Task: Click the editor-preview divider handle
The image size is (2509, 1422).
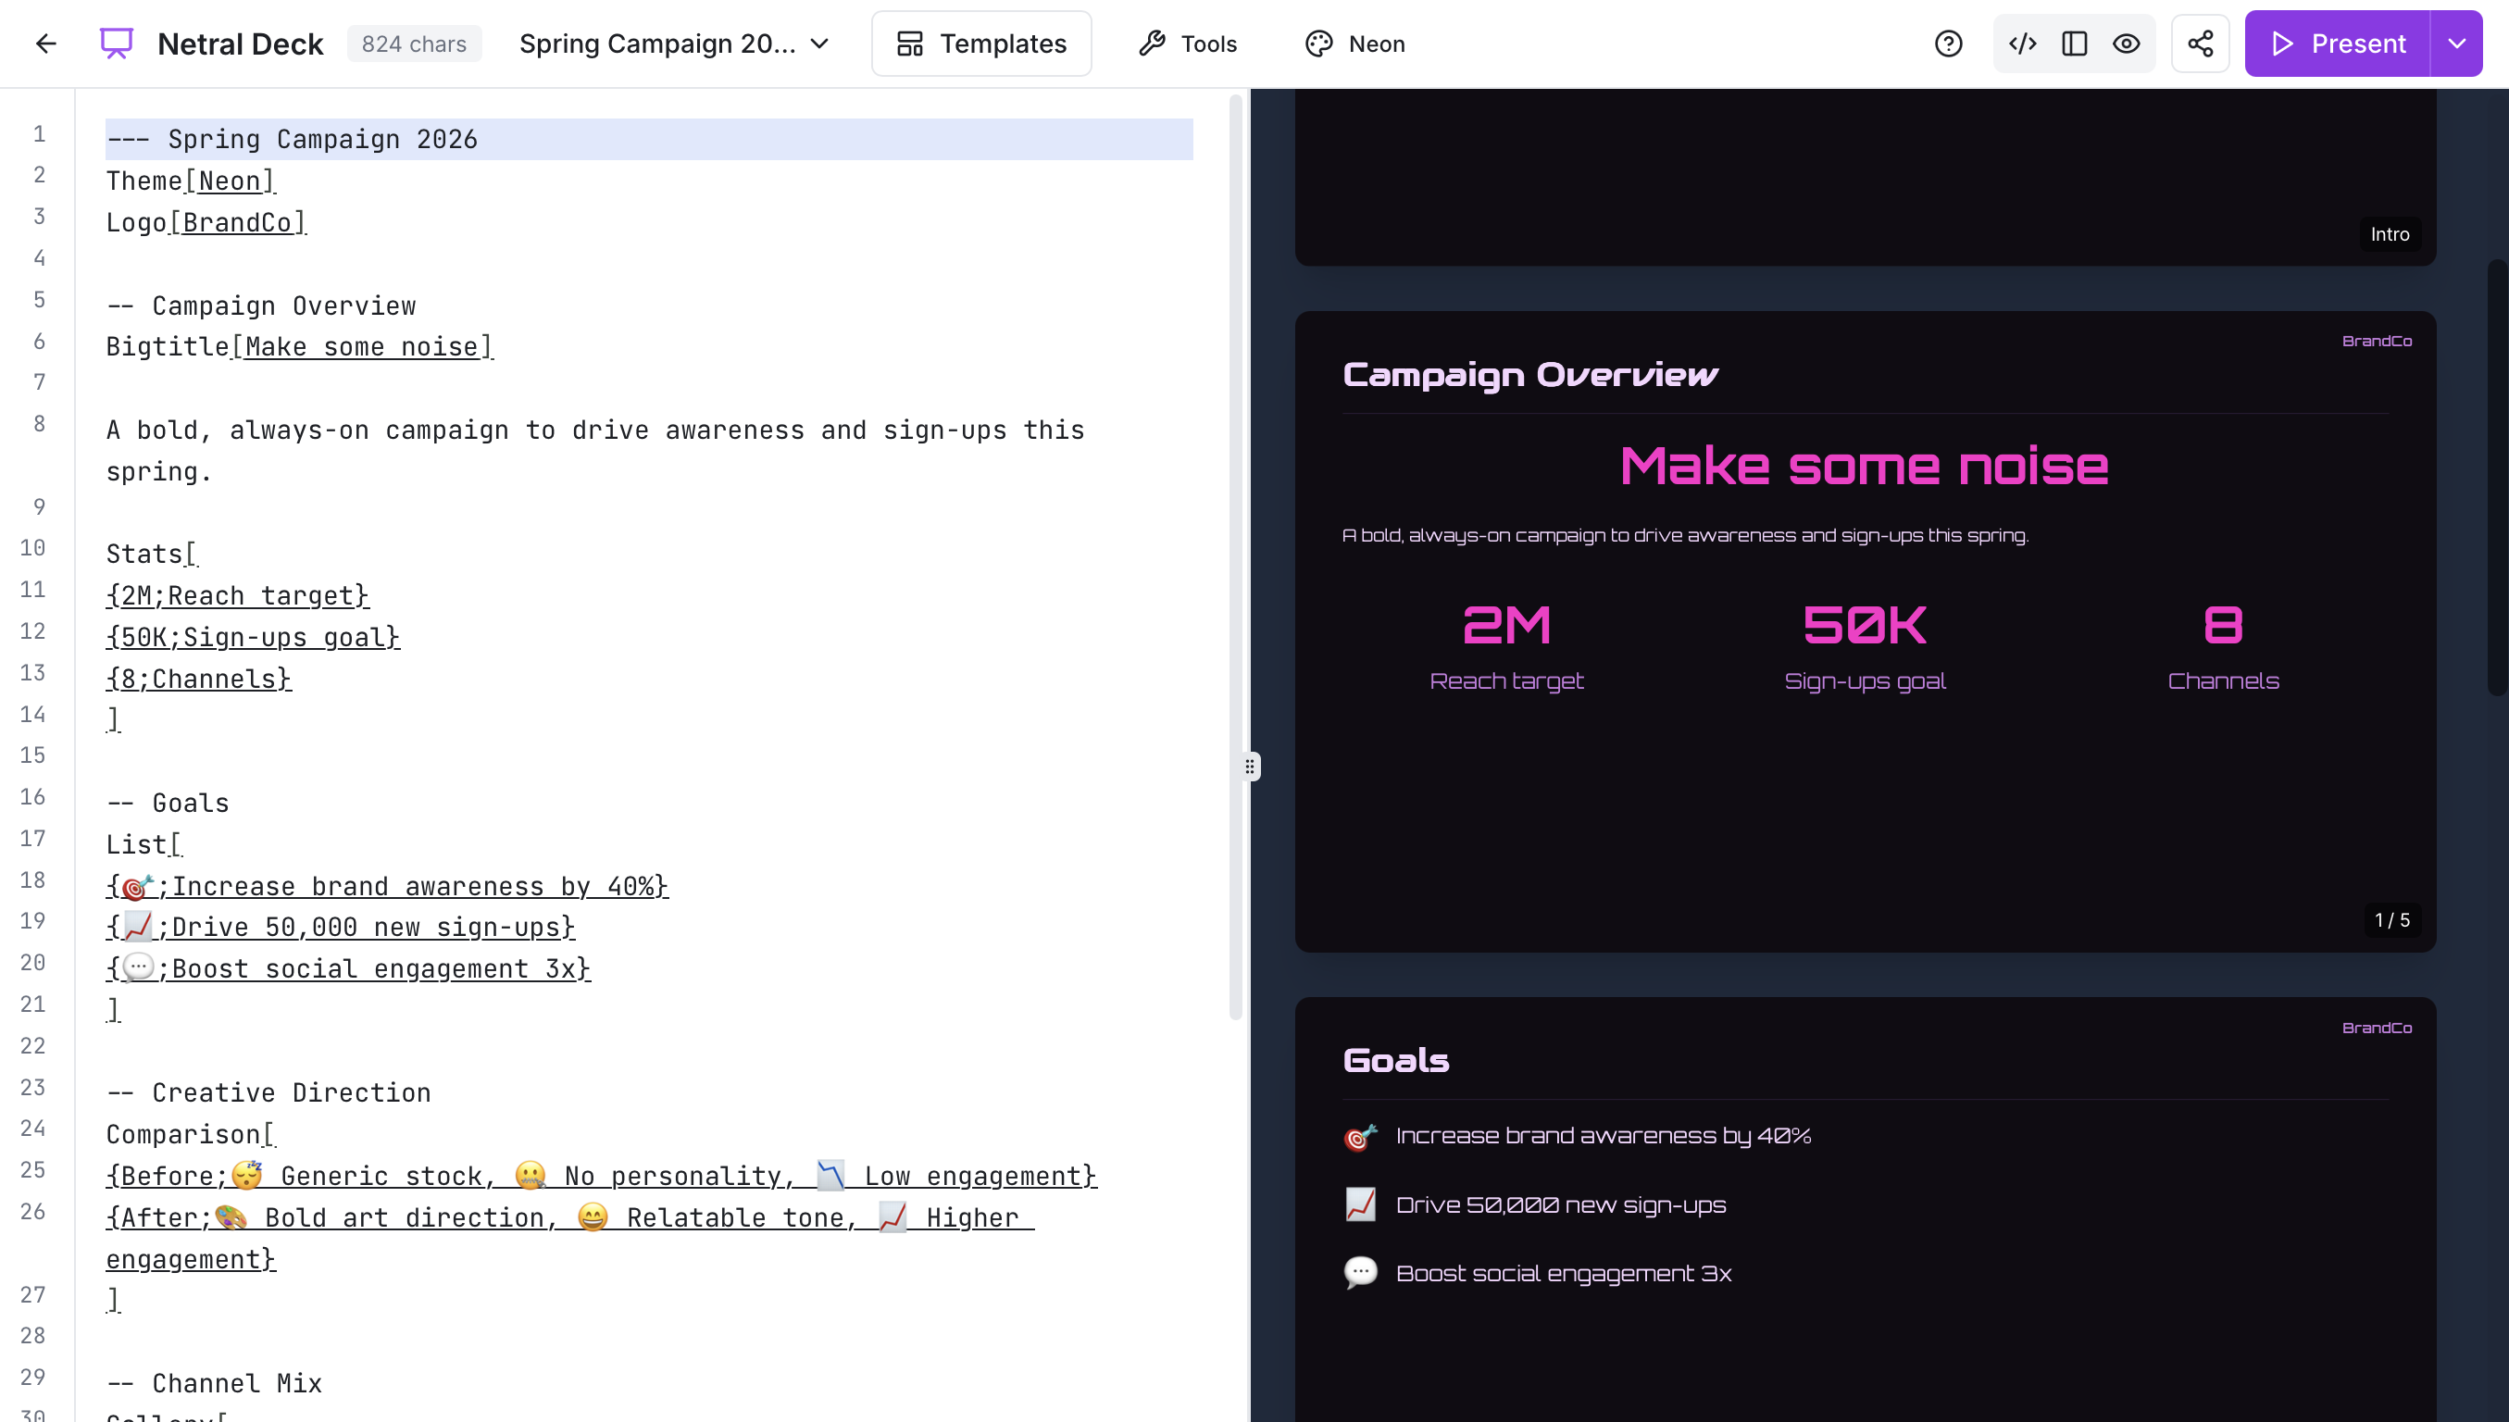Action: [x=1249, y=767]
